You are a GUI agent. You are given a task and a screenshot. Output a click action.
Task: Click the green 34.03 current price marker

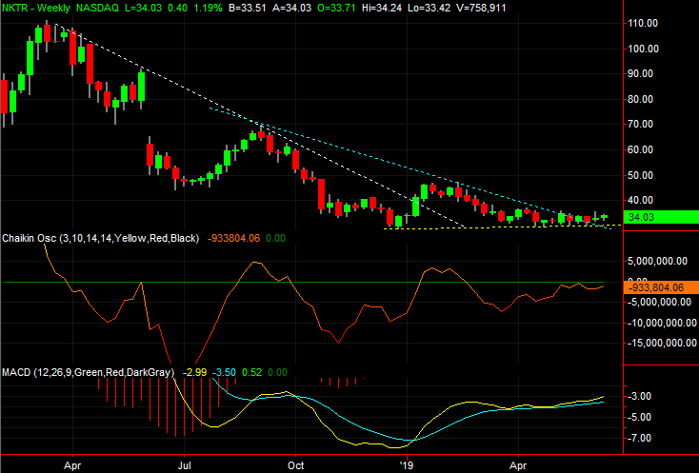click(x=661, y=217)
